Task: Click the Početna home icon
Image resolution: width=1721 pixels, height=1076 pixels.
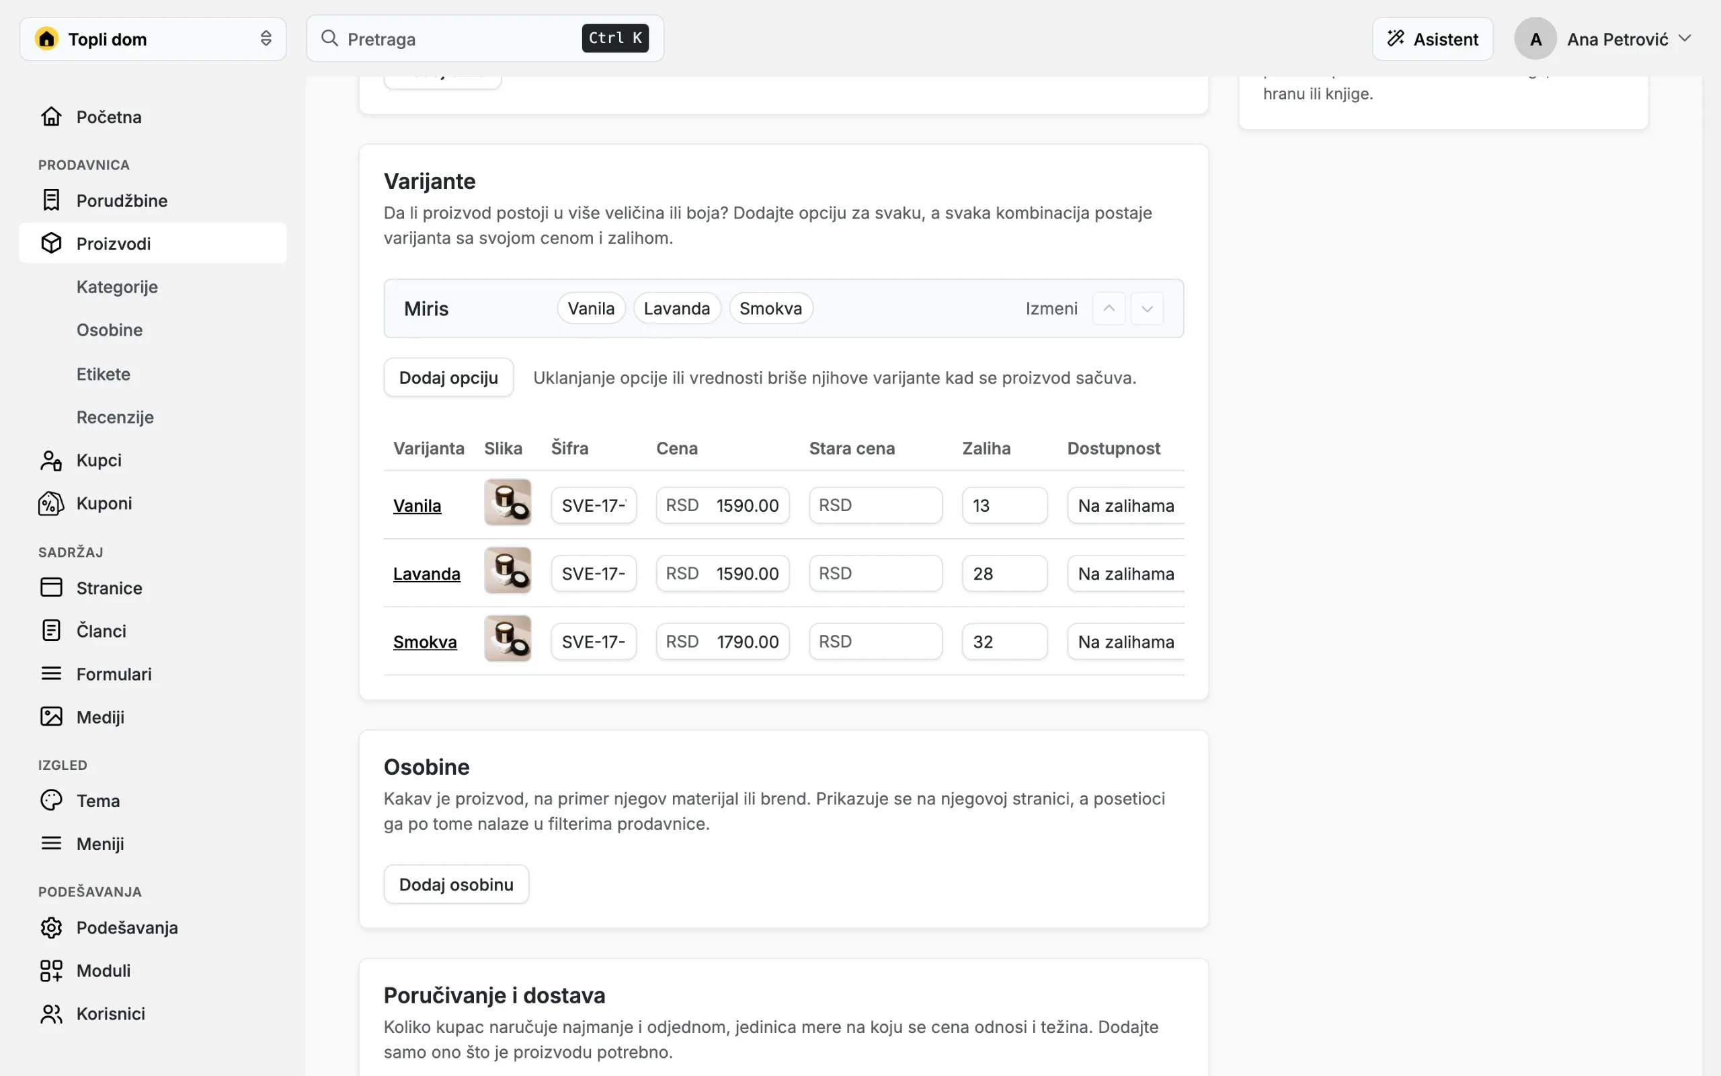Action: [51, 116]
